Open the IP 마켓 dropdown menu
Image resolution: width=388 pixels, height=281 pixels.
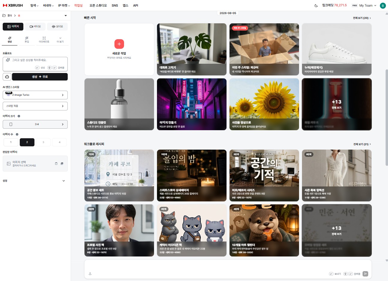coord(64,5)
